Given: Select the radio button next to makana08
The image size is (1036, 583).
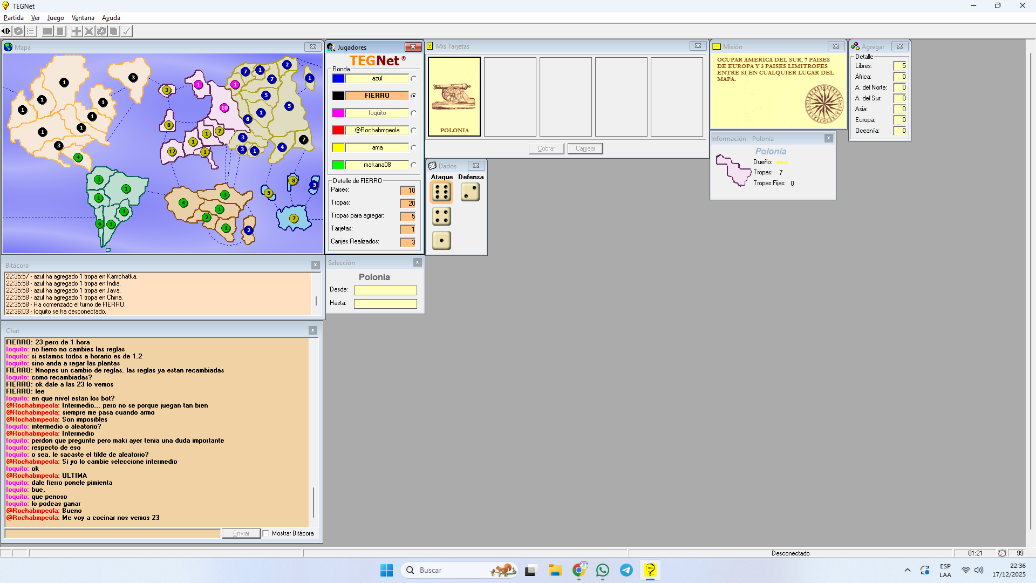Looking at the screenshot, I should point(413,165).
